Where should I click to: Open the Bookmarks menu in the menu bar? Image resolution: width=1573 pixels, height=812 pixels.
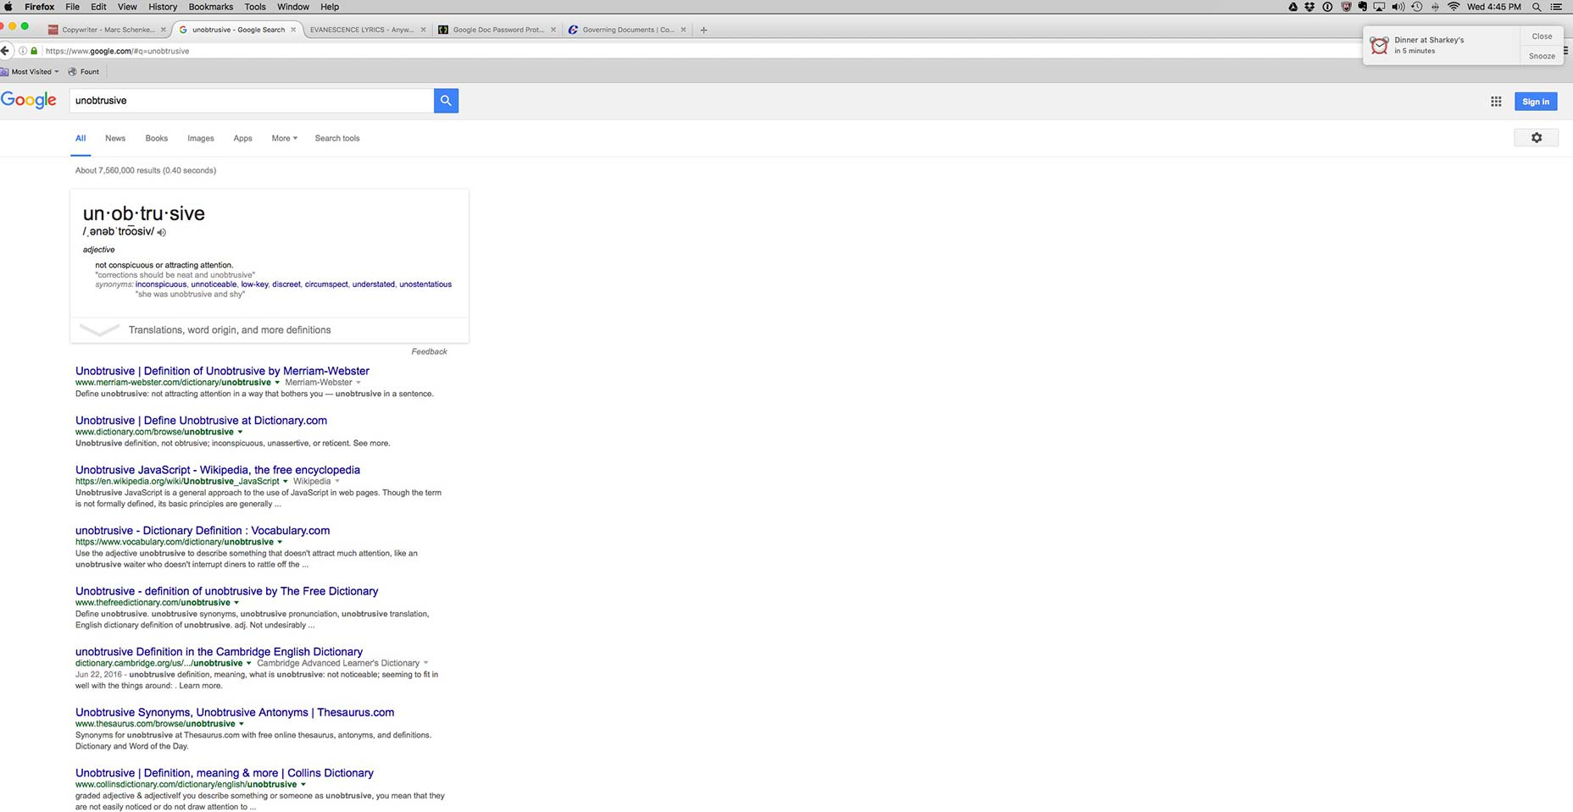(211, 7)
